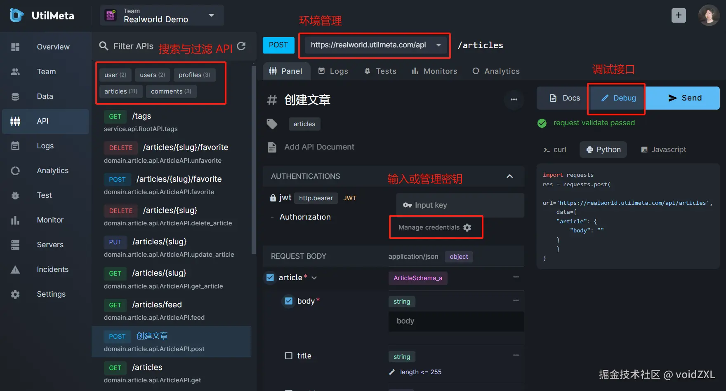Uncheck the body field checkbox
The image size is (726, 391).
coord(289,301)
